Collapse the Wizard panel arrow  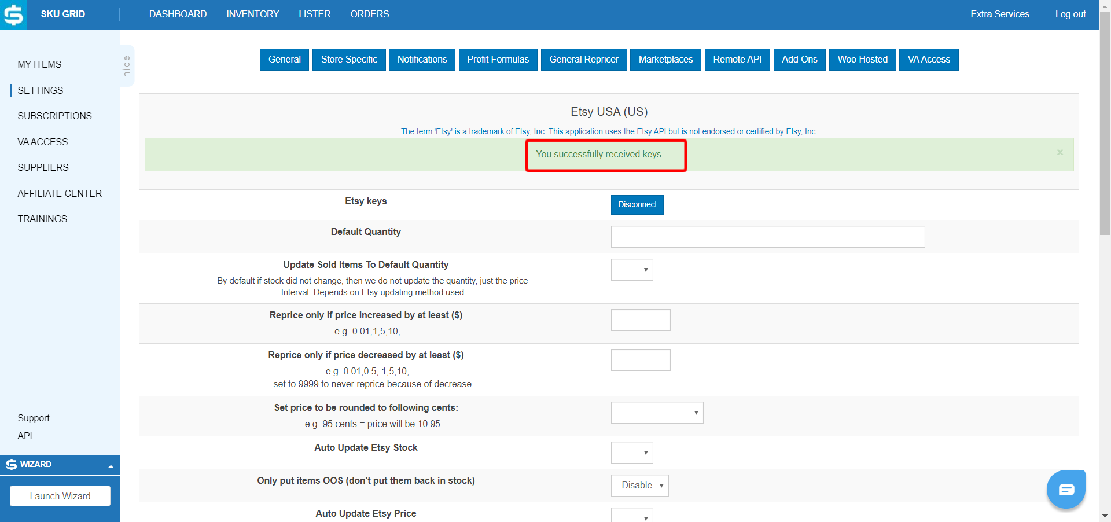click(111, 466)
